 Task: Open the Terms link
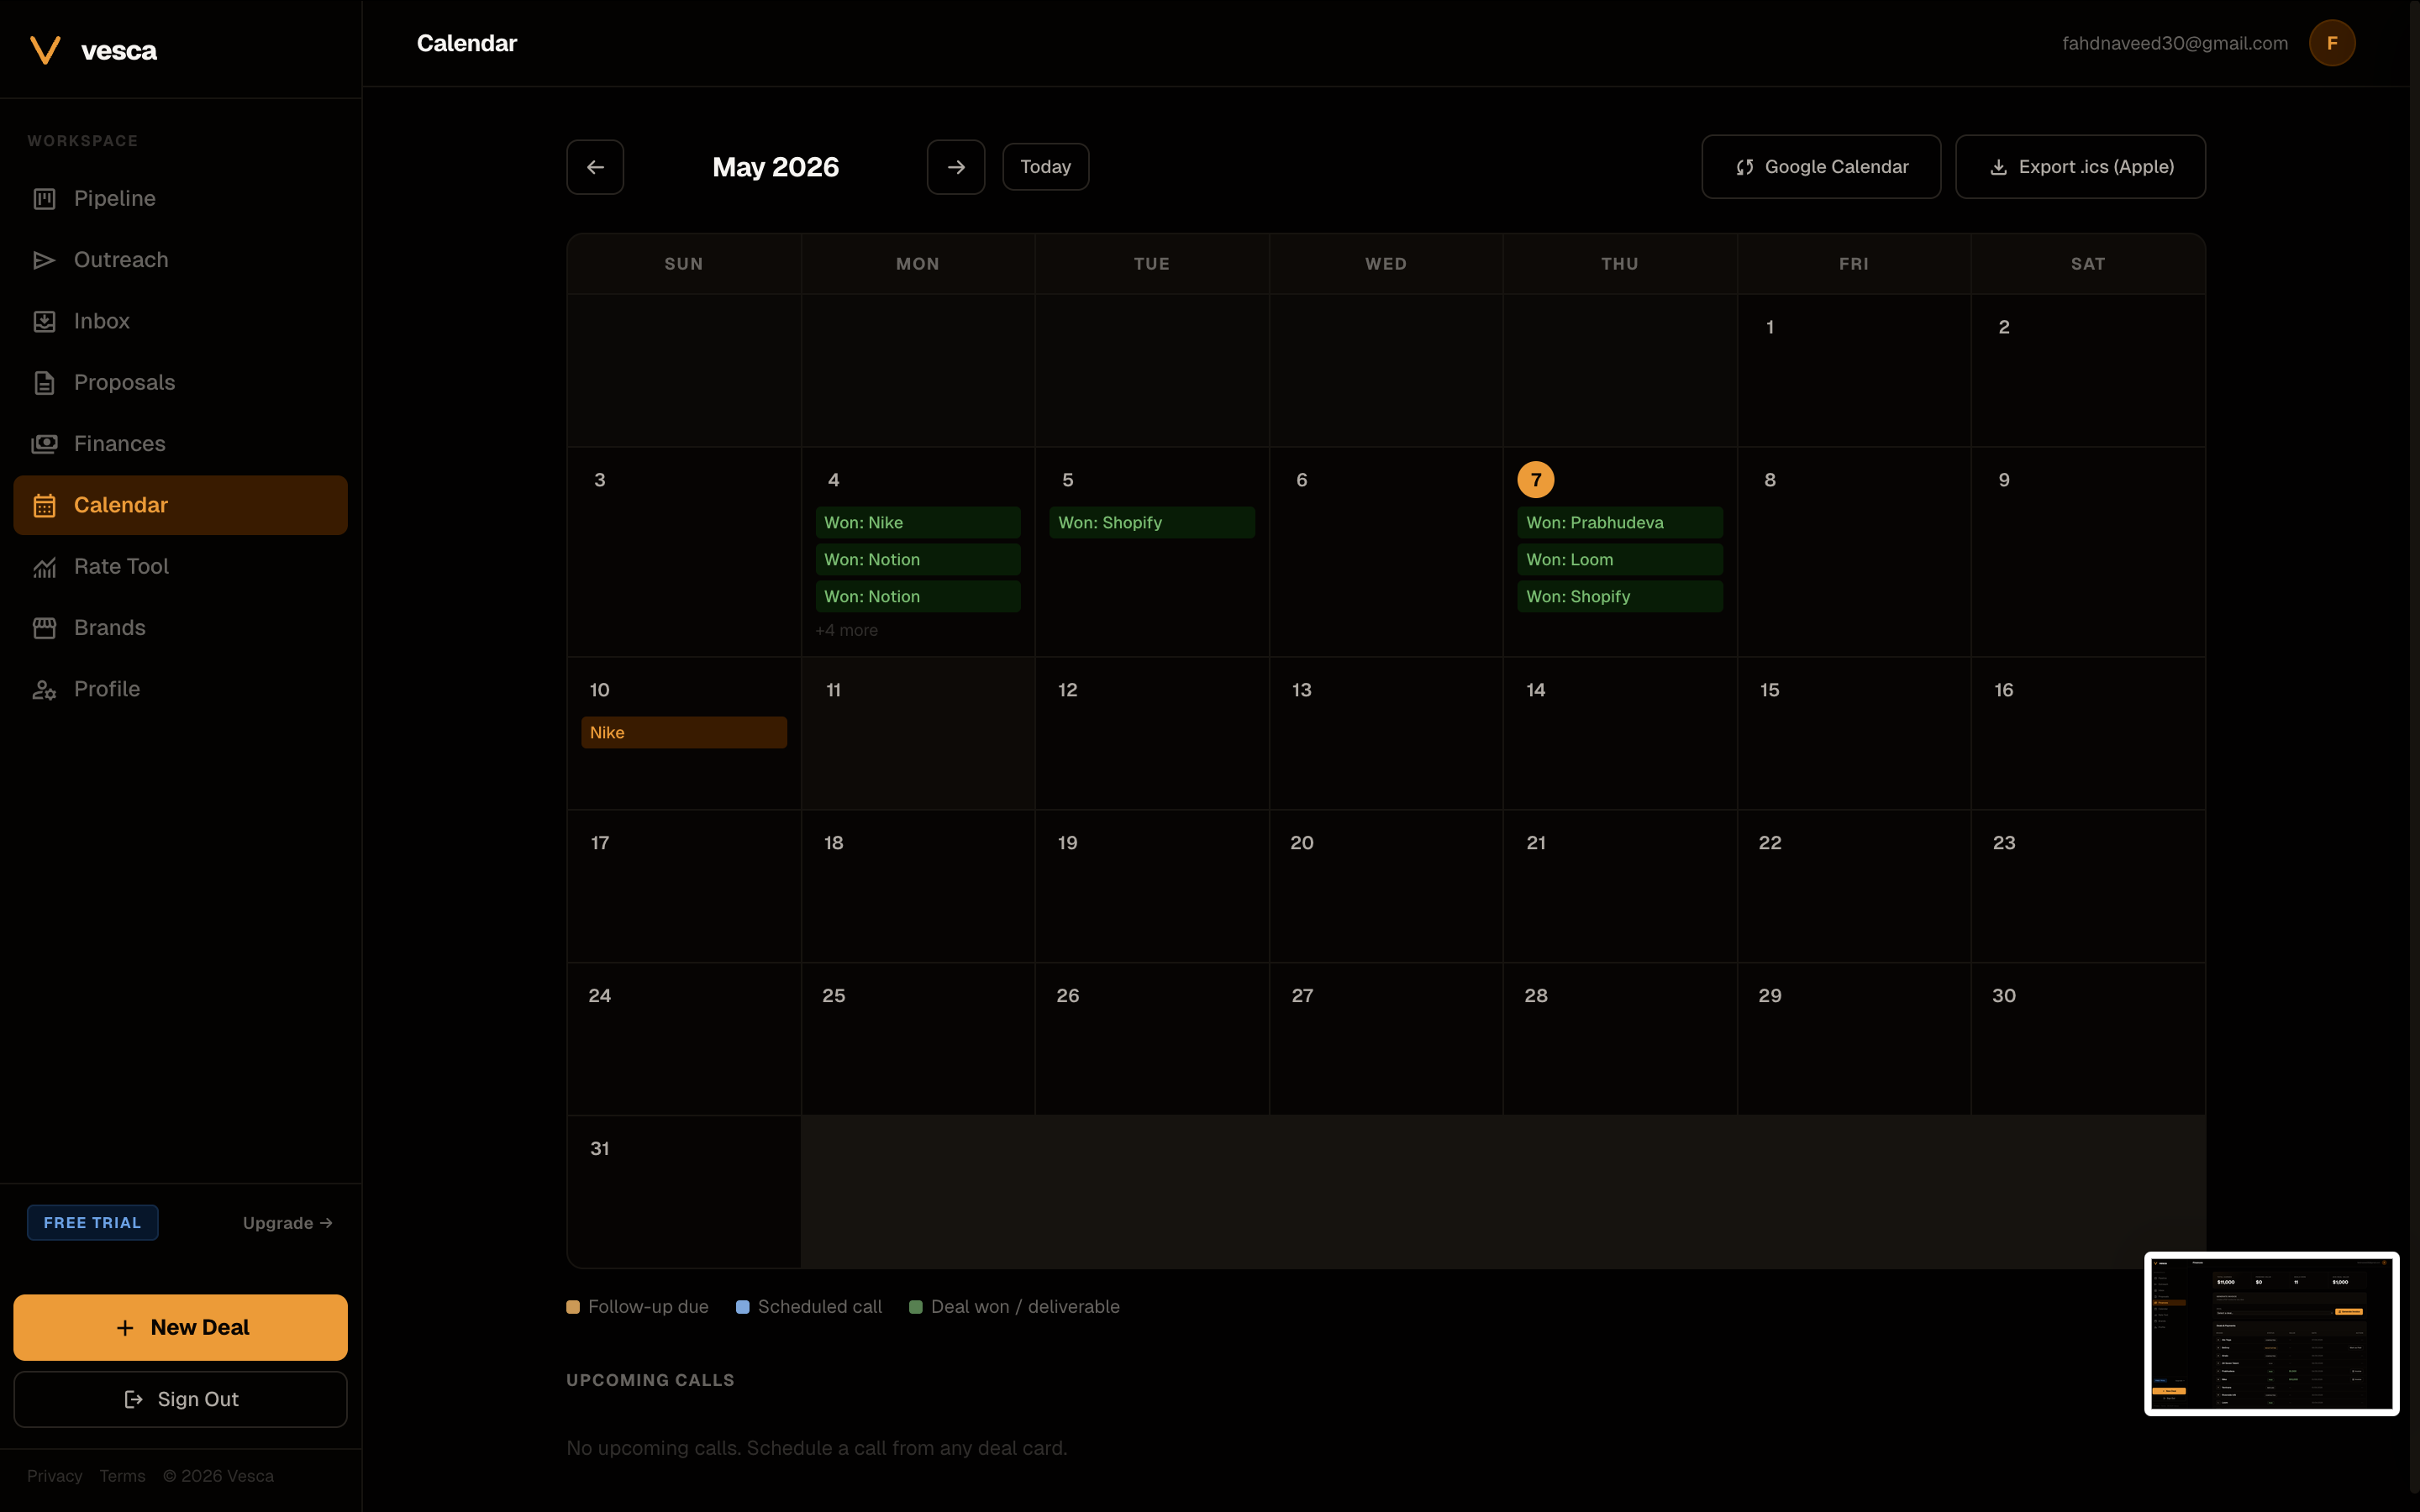tap(122, 1476)
